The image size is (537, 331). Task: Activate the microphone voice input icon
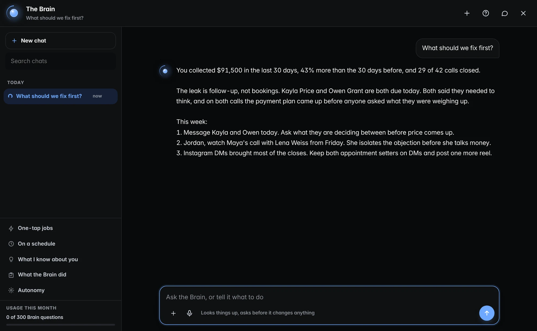(x=189, y=313)
